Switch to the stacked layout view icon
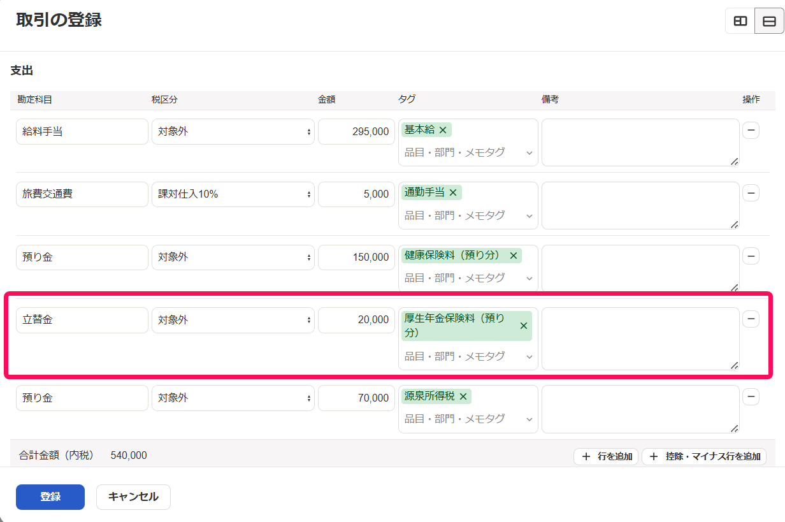 pos(769,21)
